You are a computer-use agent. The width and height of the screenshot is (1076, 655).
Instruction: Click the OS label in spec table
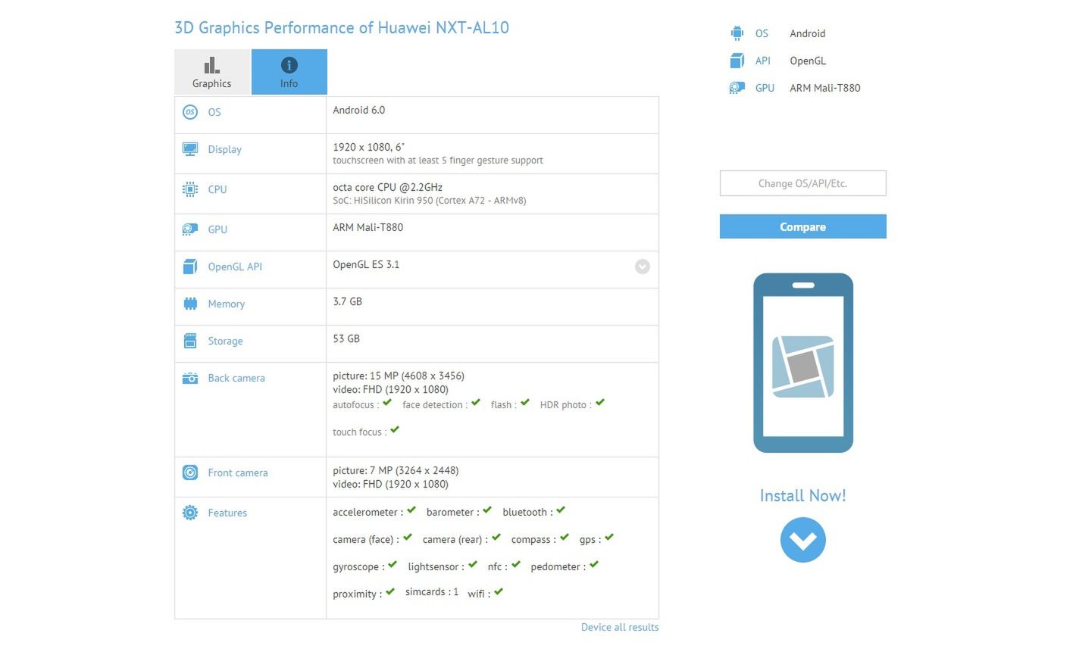point(214,112)
